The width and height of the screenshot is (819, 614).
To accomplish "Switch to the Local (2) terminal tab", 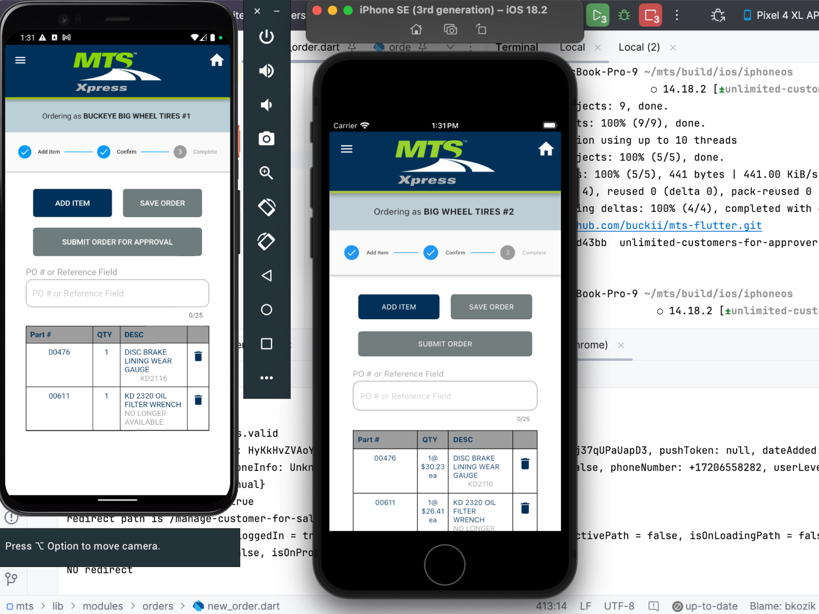I will [x=639, y=47].
